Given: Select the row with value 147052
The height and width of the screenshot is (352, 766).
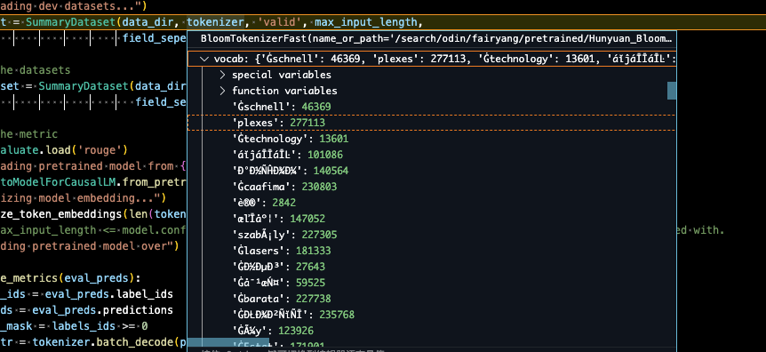Looking at the screenshot, I should 432,219.
